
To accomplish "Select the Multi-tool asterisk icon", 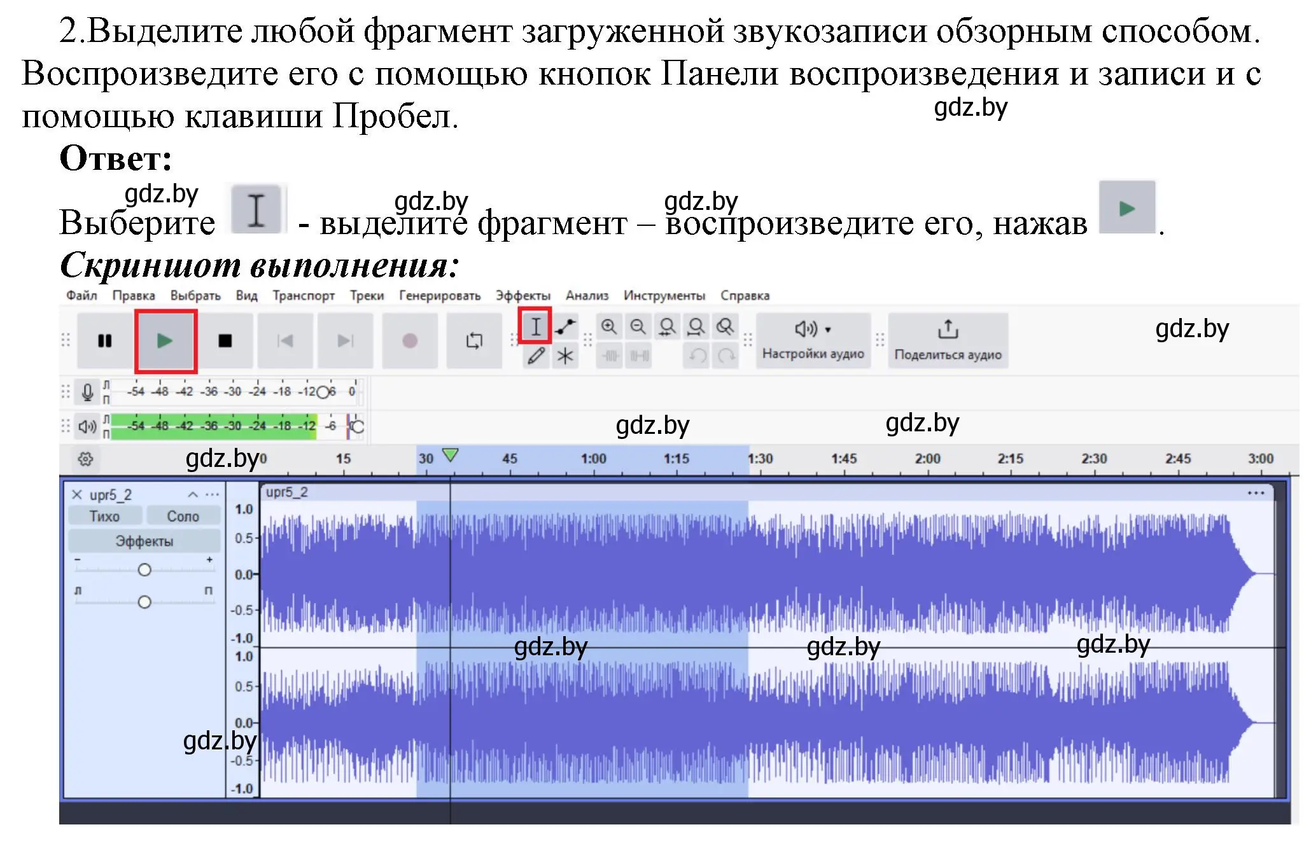I will (565, 356).
